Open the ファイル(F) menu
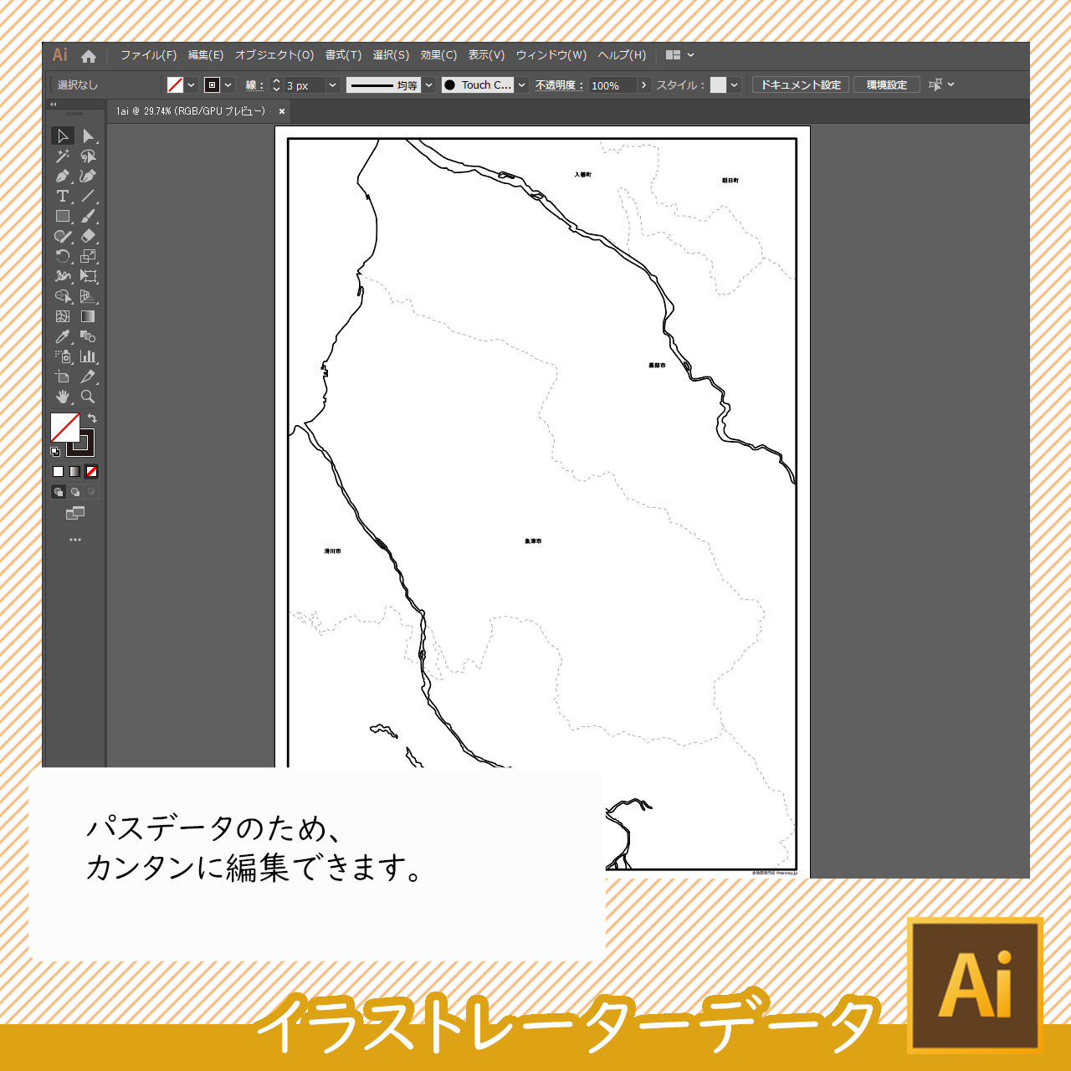1071x1071 pixels. [148, 55]
